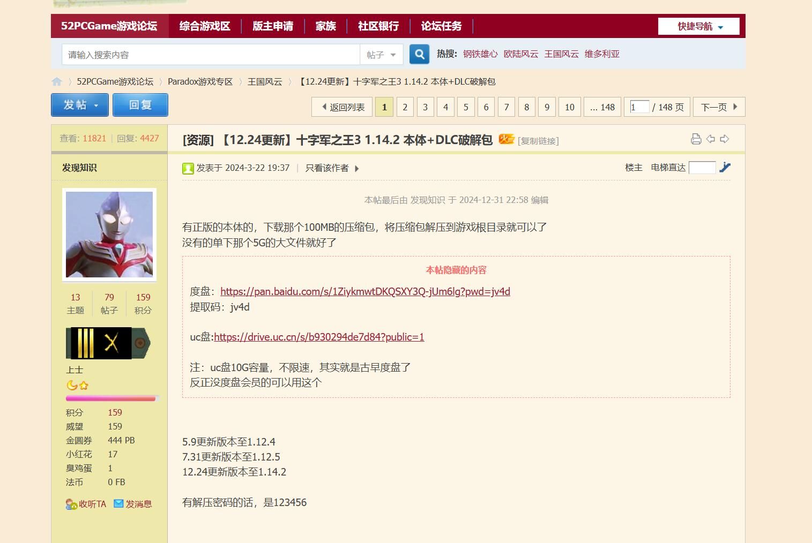The image size is (812, 543).
Task: Expand the 帖子 search type dropdown
Action: tap(381, 55)
